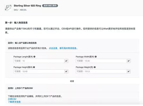Confirm Package Width with its checkmark button

click(x=129, y=61)
